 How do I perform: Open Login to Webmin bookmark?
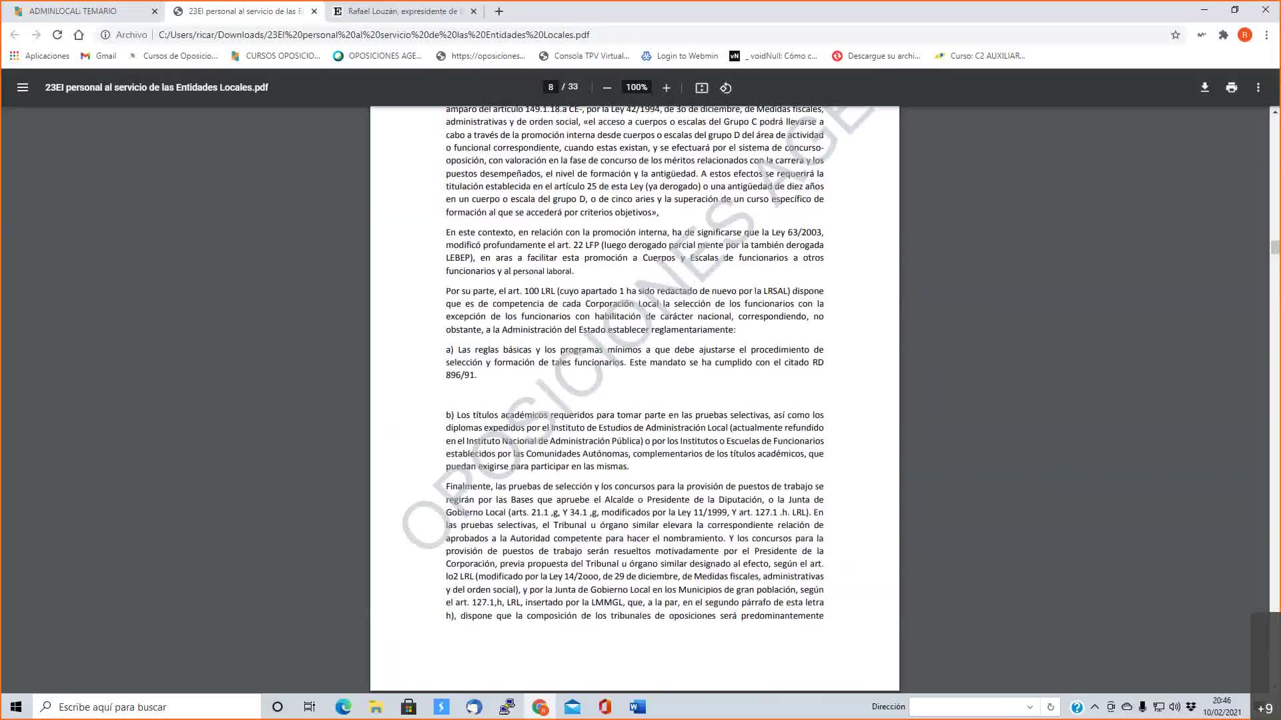tap(680, 56)
